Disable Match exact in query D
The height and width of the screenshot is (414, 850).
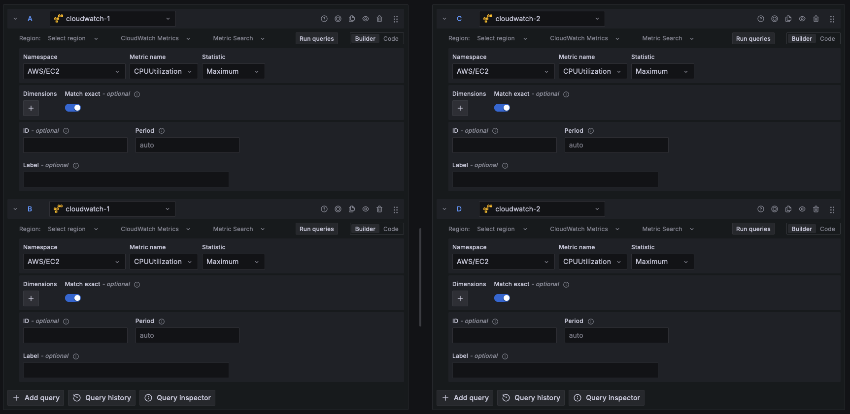(x=502, y=298)
